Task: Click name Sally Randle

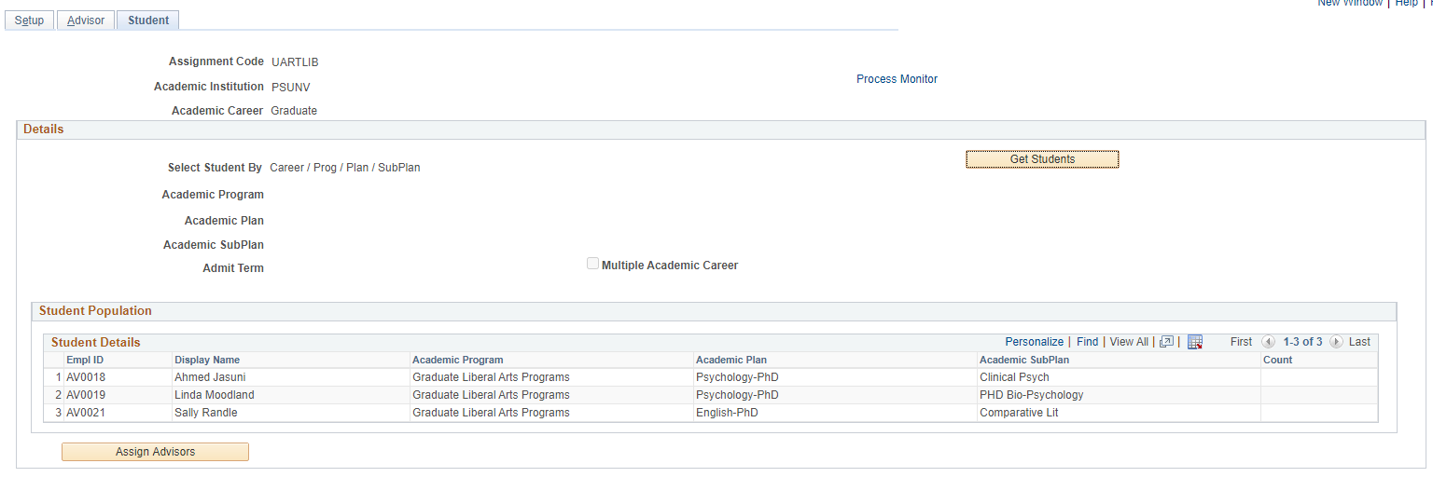Action: [x=206, y=413]
